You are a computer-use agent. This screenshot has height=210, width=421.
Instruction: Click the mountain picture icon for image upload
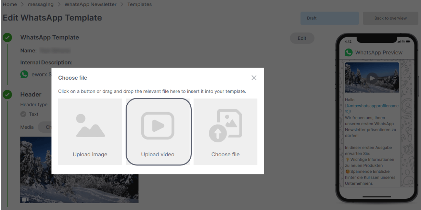click(90, 126)
